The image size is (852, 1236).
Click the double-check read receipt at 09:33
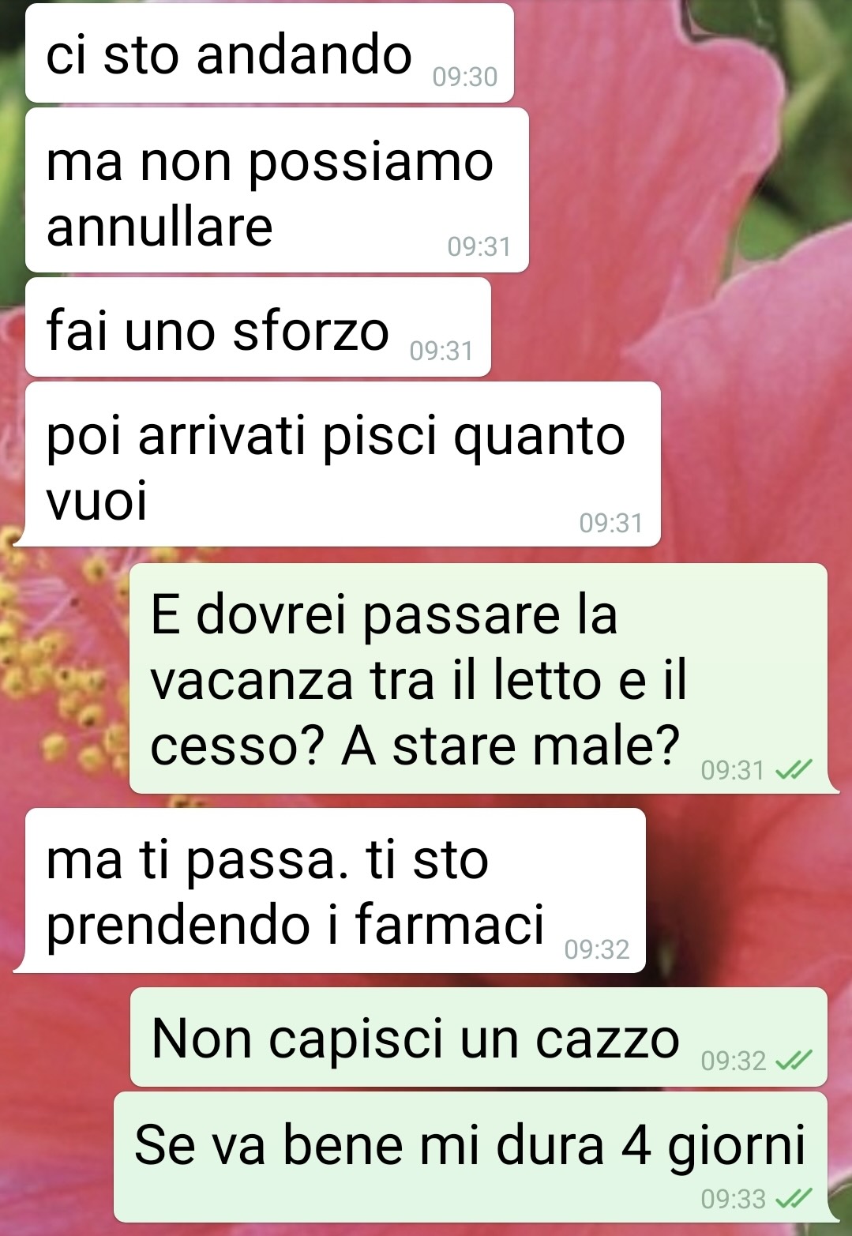tap(794, 1199)
